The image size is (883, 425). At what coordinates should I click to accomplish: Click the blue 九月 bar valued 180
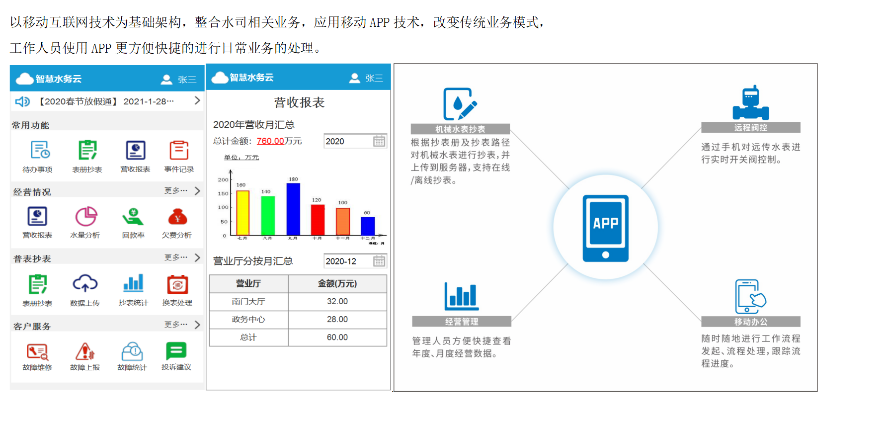293,209
